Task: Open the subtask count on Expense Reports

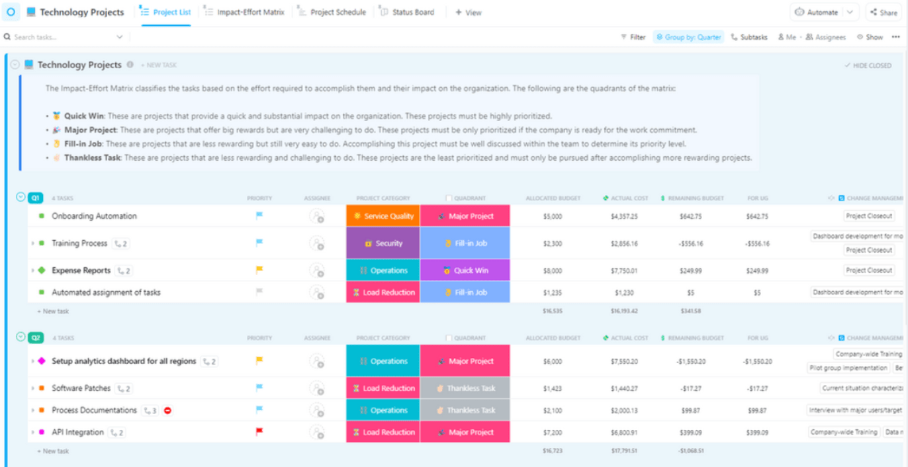Action: [x=124, y=271]
